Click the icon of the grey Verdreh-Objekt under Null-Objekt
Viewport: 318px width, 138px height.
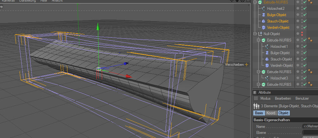[267, 65]
